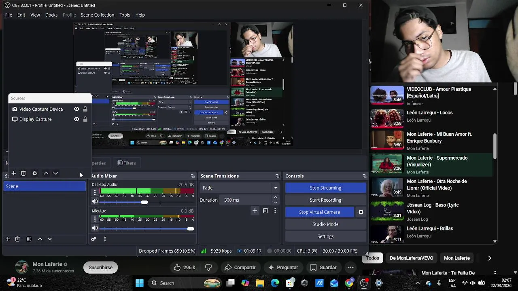Show next YouTube filter chips arrow
Image resolution: width=518 pixels, height=291 pixels.
click(x=489, y=258)
